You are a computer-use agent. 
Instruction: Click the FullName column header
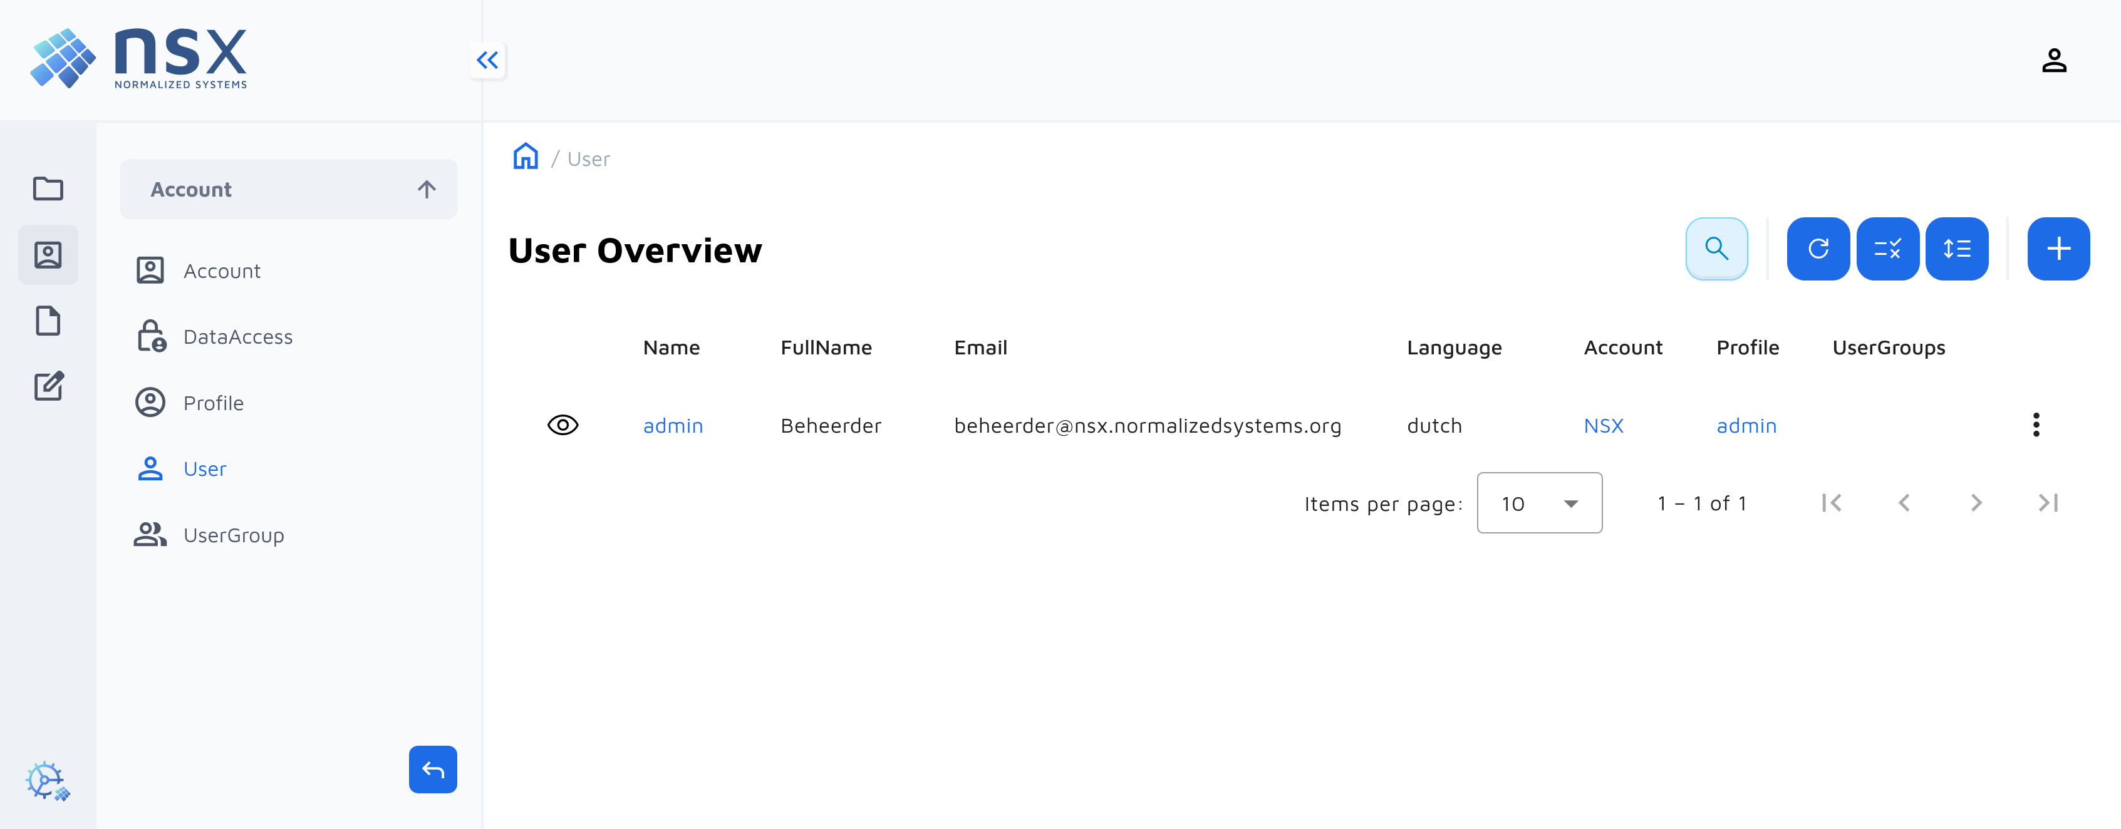coord(826,348)
